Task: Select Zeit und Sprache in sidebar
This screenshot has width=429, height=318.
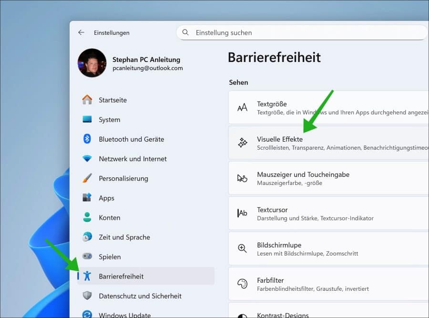Action: [124, 237]
